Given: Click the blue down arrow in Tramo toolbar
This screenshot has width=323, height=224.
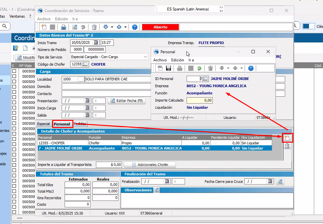Looking at the screenshot, I should pos(106,27).
